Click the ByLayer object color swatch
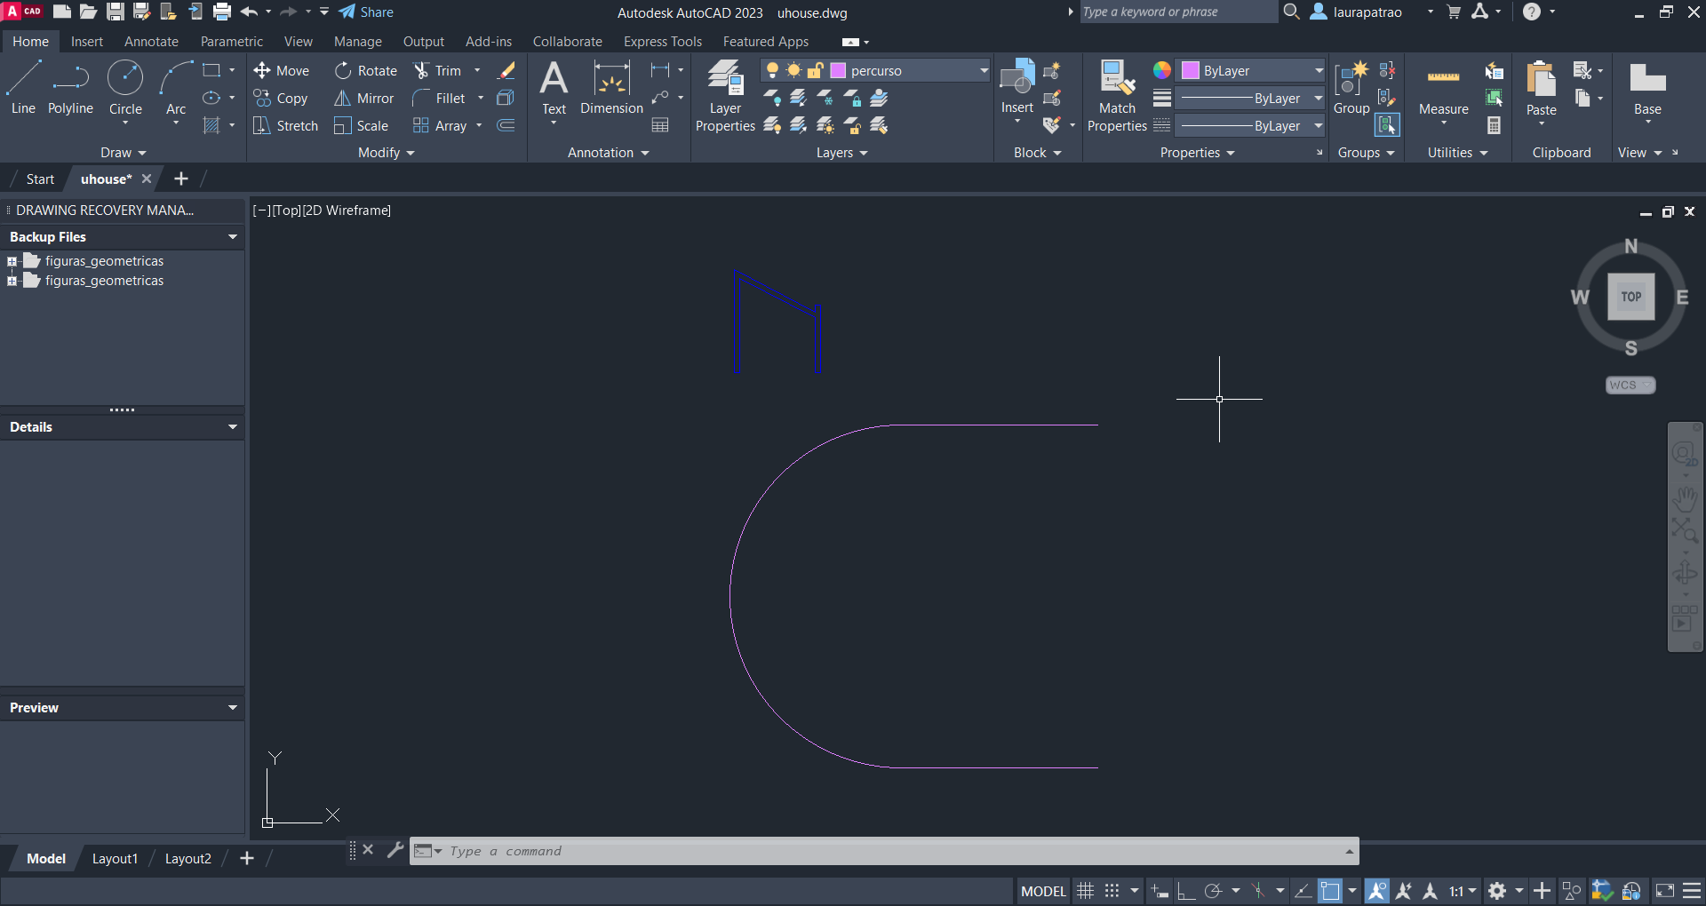Image resolution: width=1706 pixels, height=906 pixels. pos(1191,71)
